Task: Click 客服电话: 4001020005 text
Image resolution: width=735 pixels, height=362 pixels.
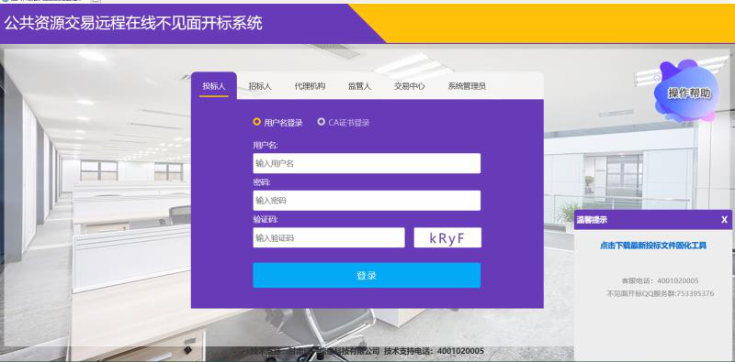Action: point(660,280)
